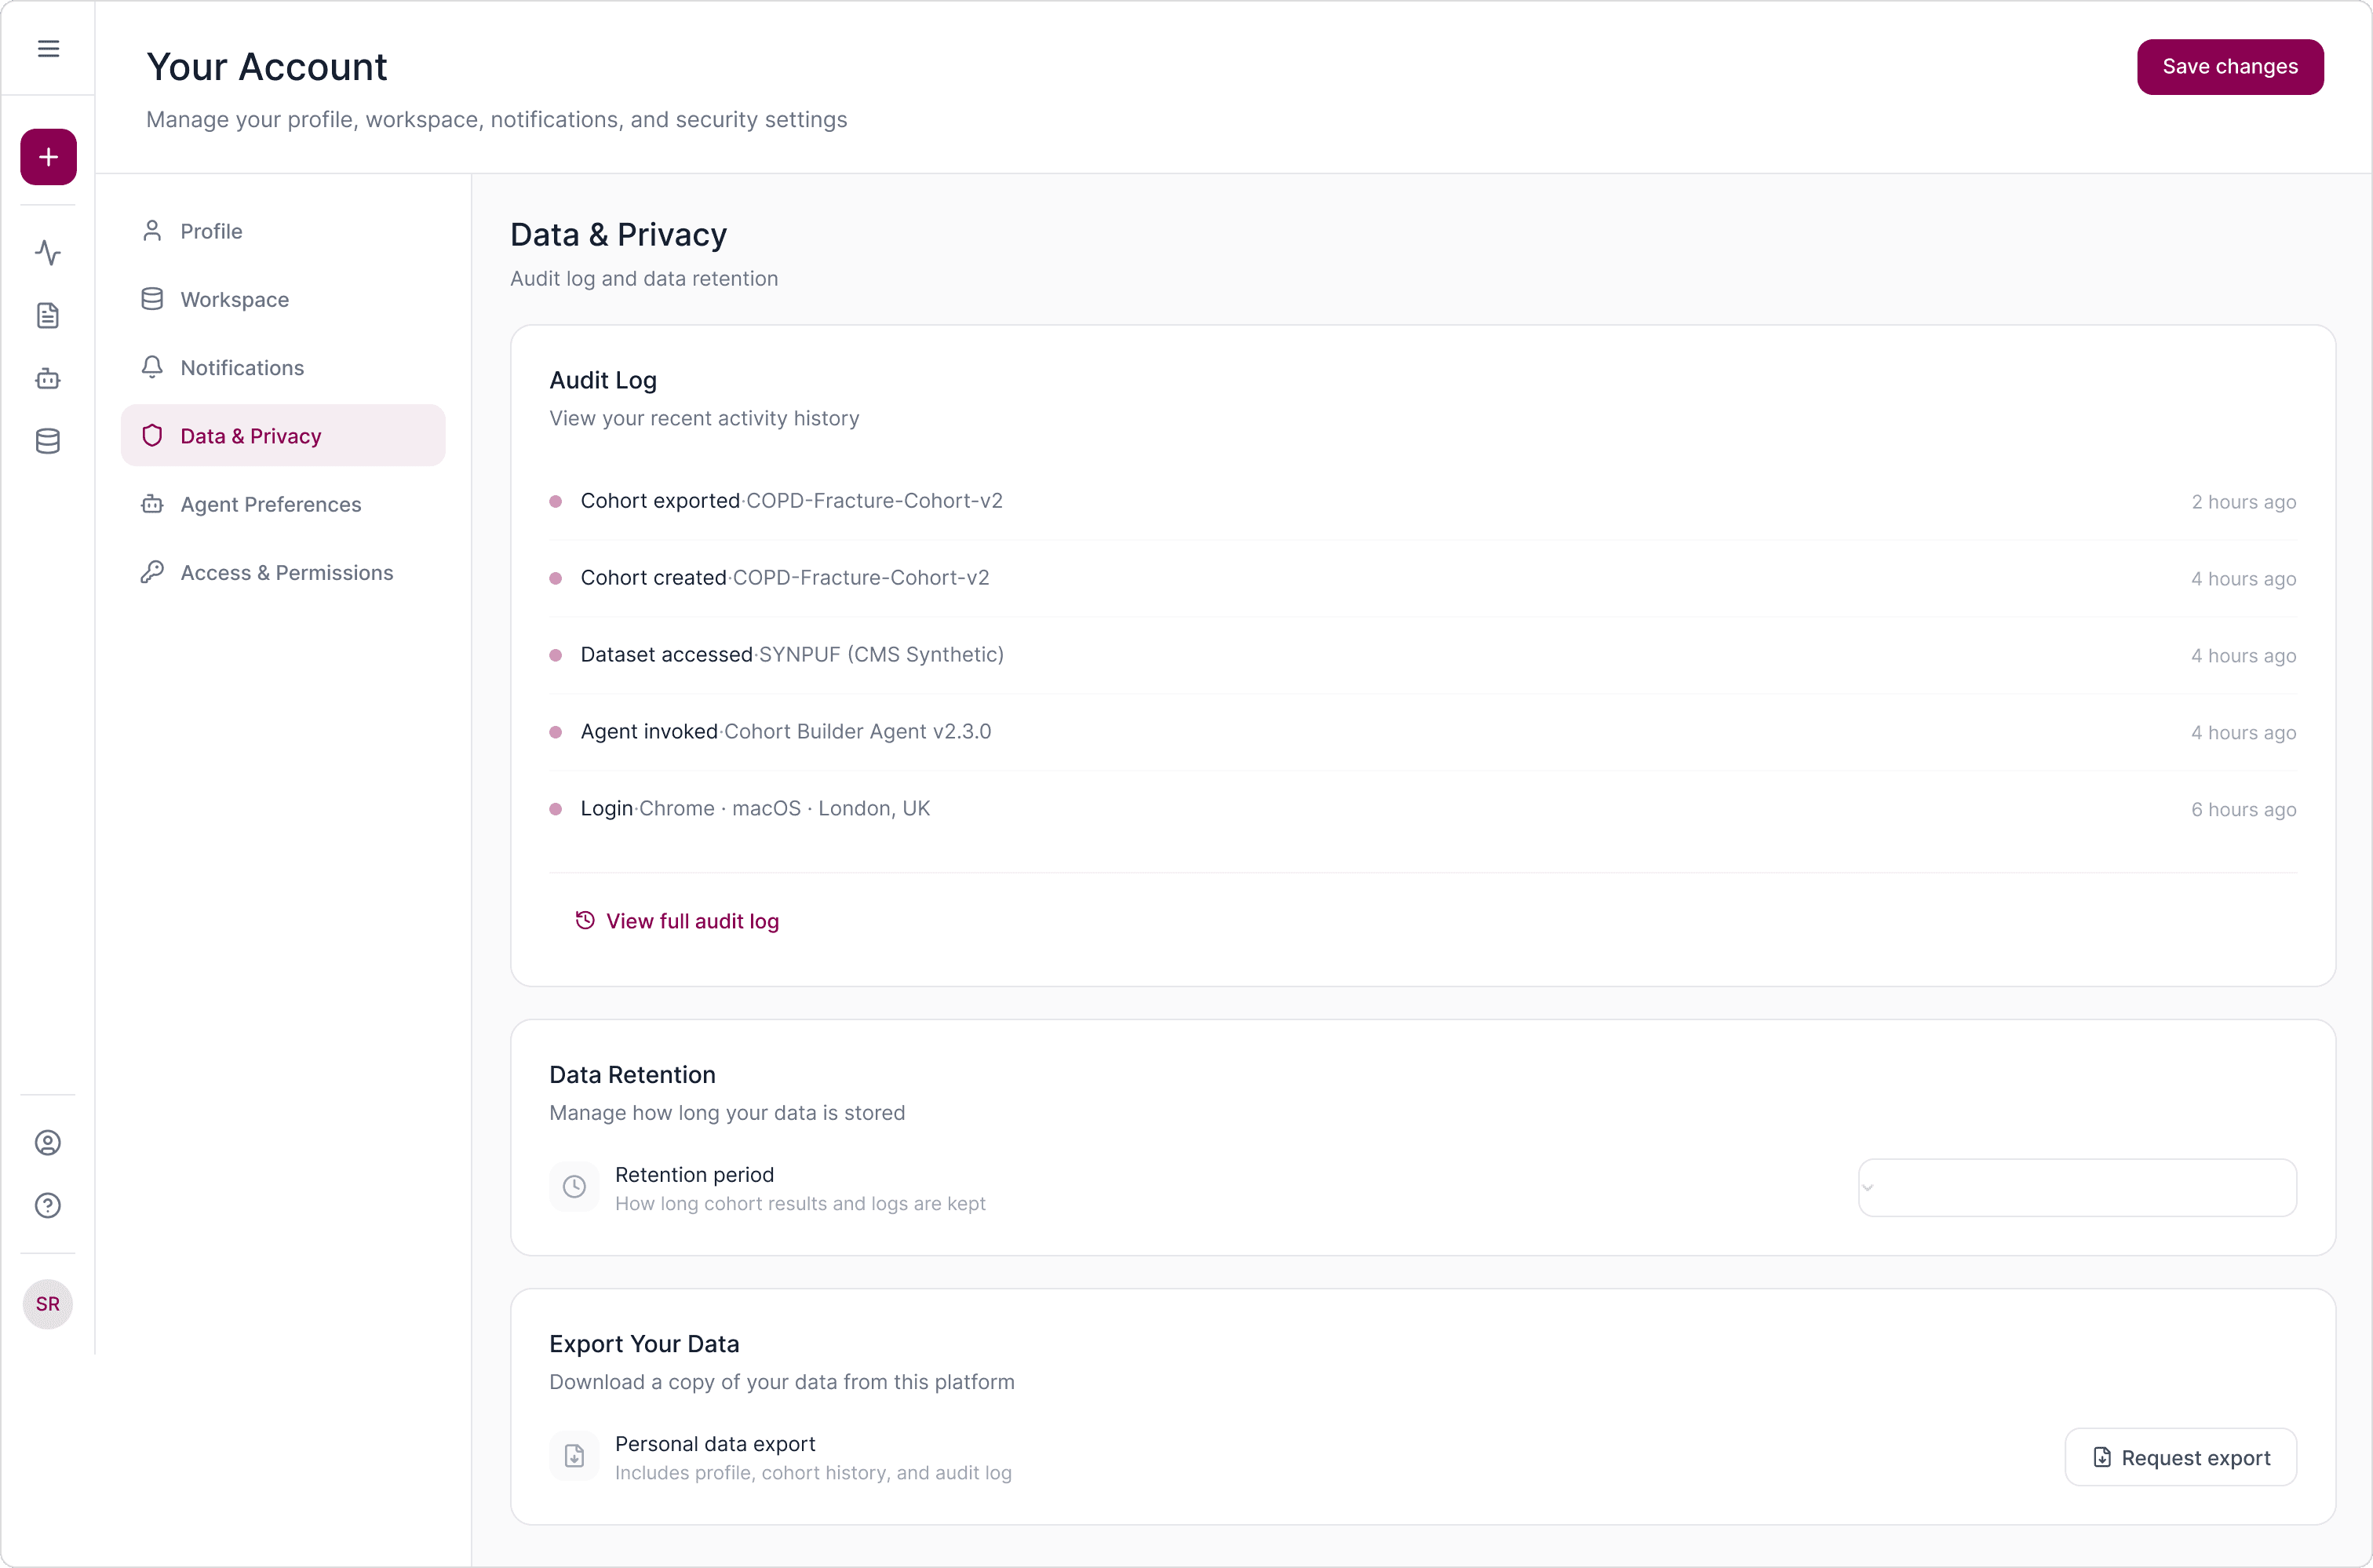The height and width of the screenshot is (1568, 2373).
Task: Click the magenta plus button in sidebar
Action: pyautogui.click(x=48, y=157)
